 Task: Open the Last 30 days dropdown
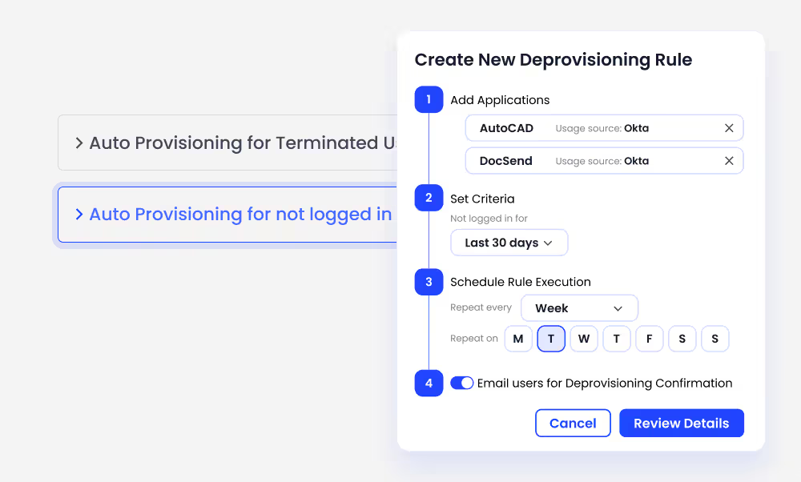[509, 242]
